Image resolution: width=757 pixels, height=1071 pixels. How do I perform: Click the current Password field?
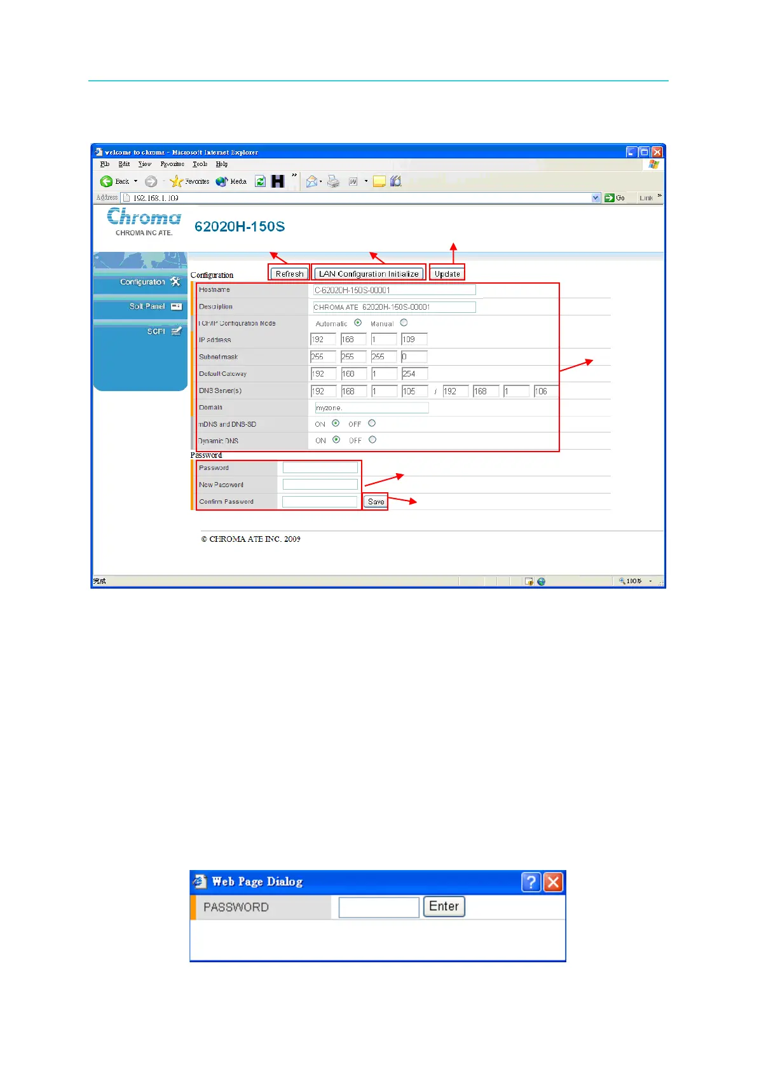(x=320, y=467)
